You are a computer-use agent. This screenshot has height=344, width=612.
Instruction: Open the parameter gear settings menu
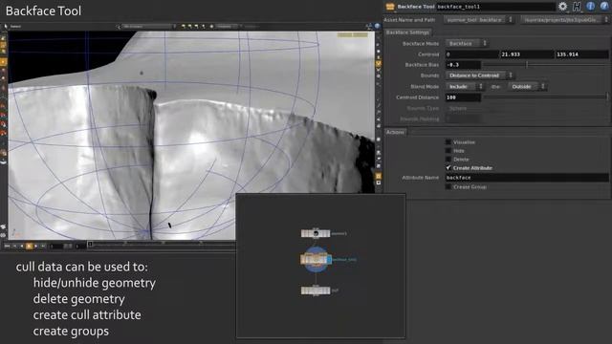562,7
